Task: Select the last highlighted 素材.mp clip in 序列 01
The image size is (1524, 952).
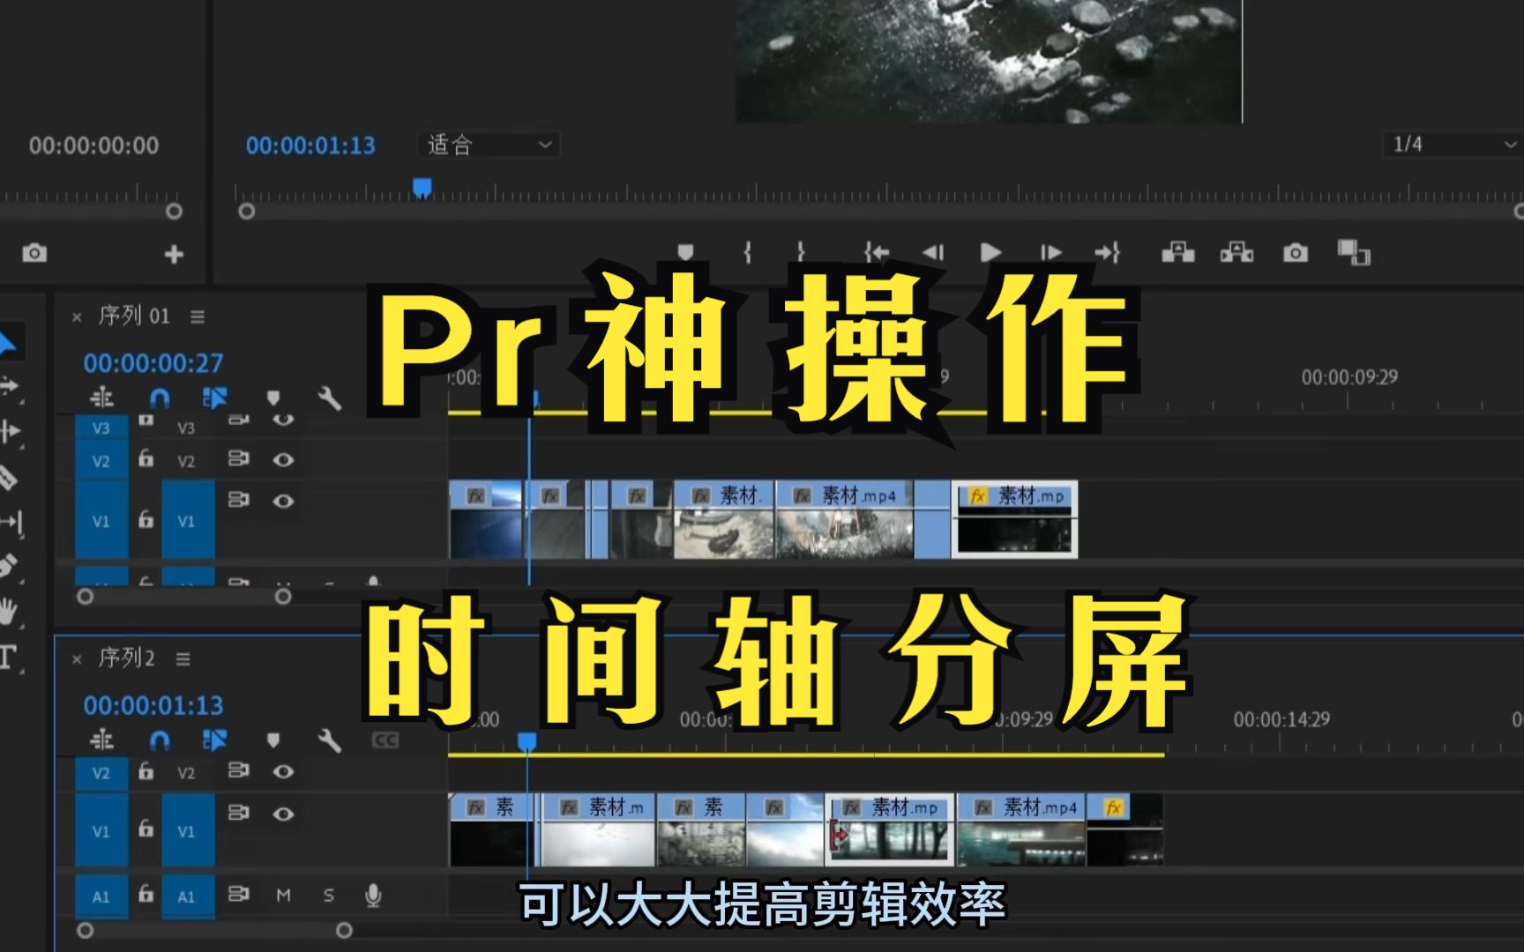Action: tap(1014, 519)
